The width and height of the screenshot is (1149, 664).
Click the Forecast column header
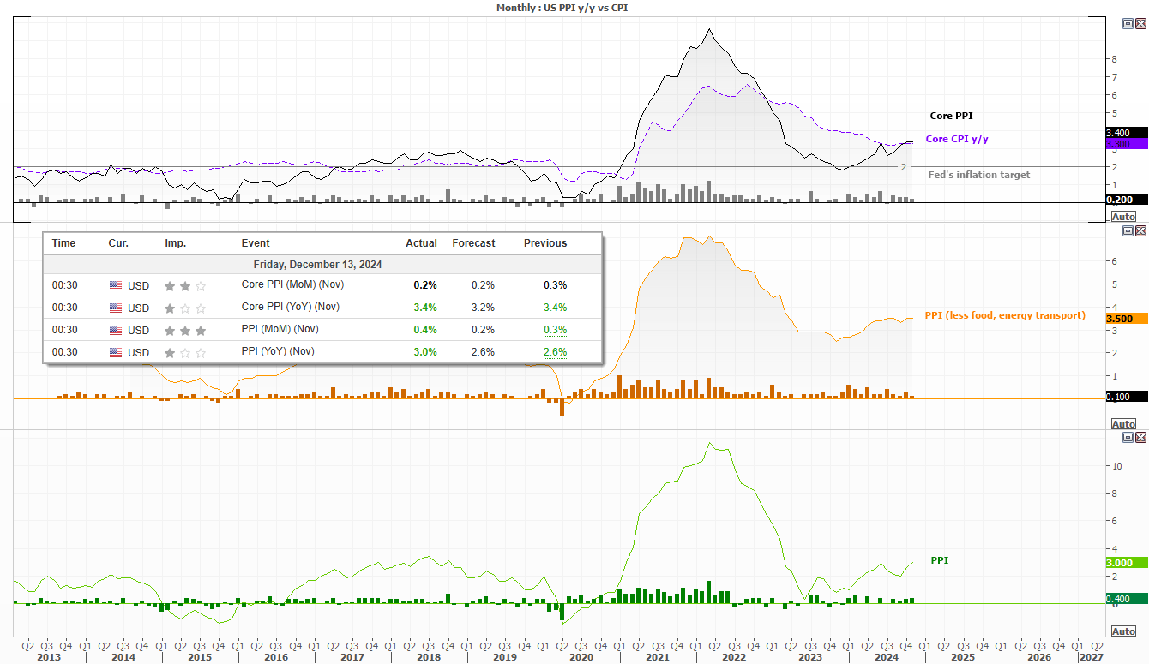(473, 243)
